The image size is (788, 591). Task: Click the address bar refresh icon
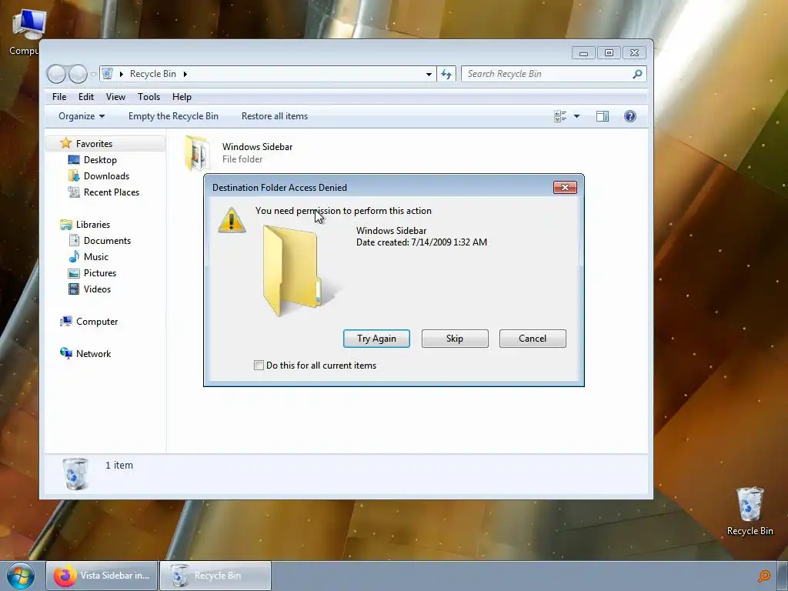click(446, 75)
